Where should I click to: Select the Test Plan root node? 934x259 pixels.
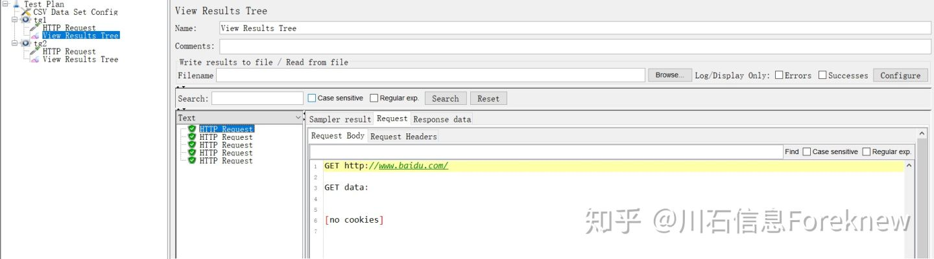[x=44, y=4]
